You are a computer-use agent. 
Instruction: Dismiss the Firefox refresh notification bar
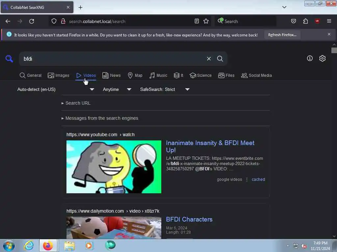point(329,34)
